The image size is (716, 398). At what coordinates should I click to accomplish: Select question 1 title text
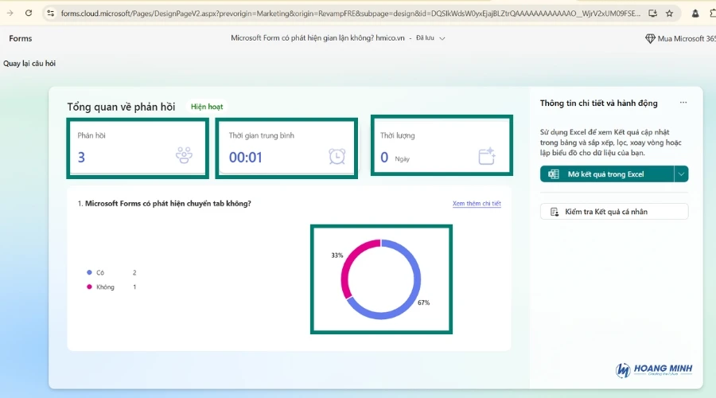coord(168,203)
